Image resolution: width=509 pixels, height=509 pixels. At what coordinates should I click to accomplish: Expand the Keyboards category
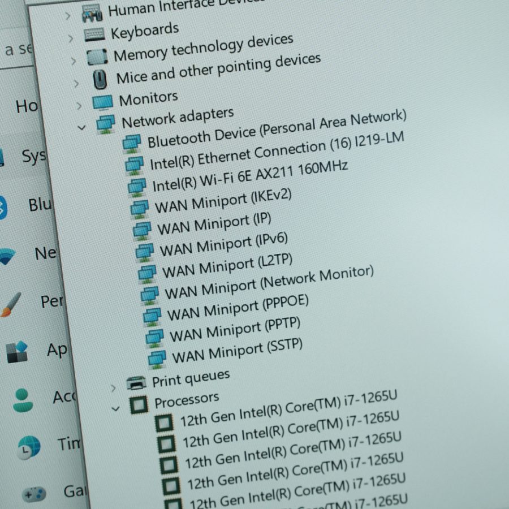point(71,38)
